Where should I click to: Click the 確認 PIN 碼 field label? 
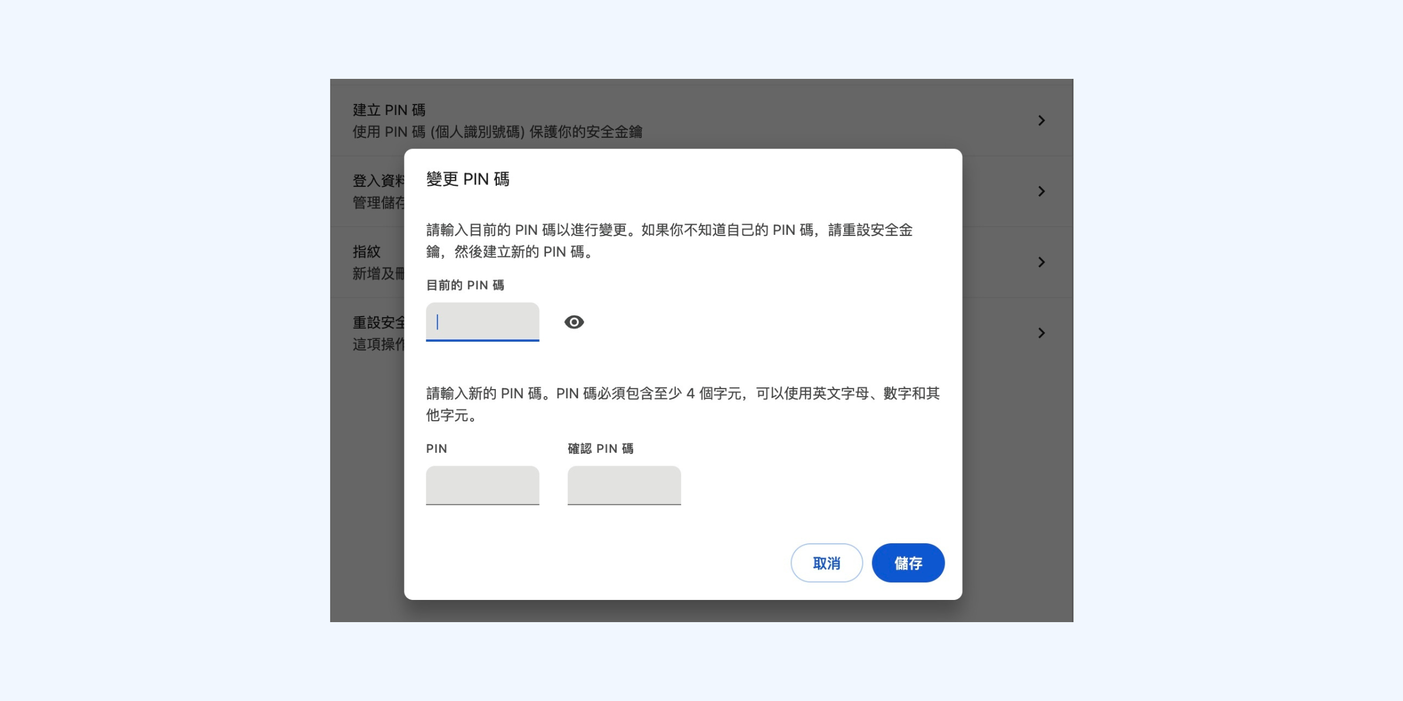tap(600, 449)
